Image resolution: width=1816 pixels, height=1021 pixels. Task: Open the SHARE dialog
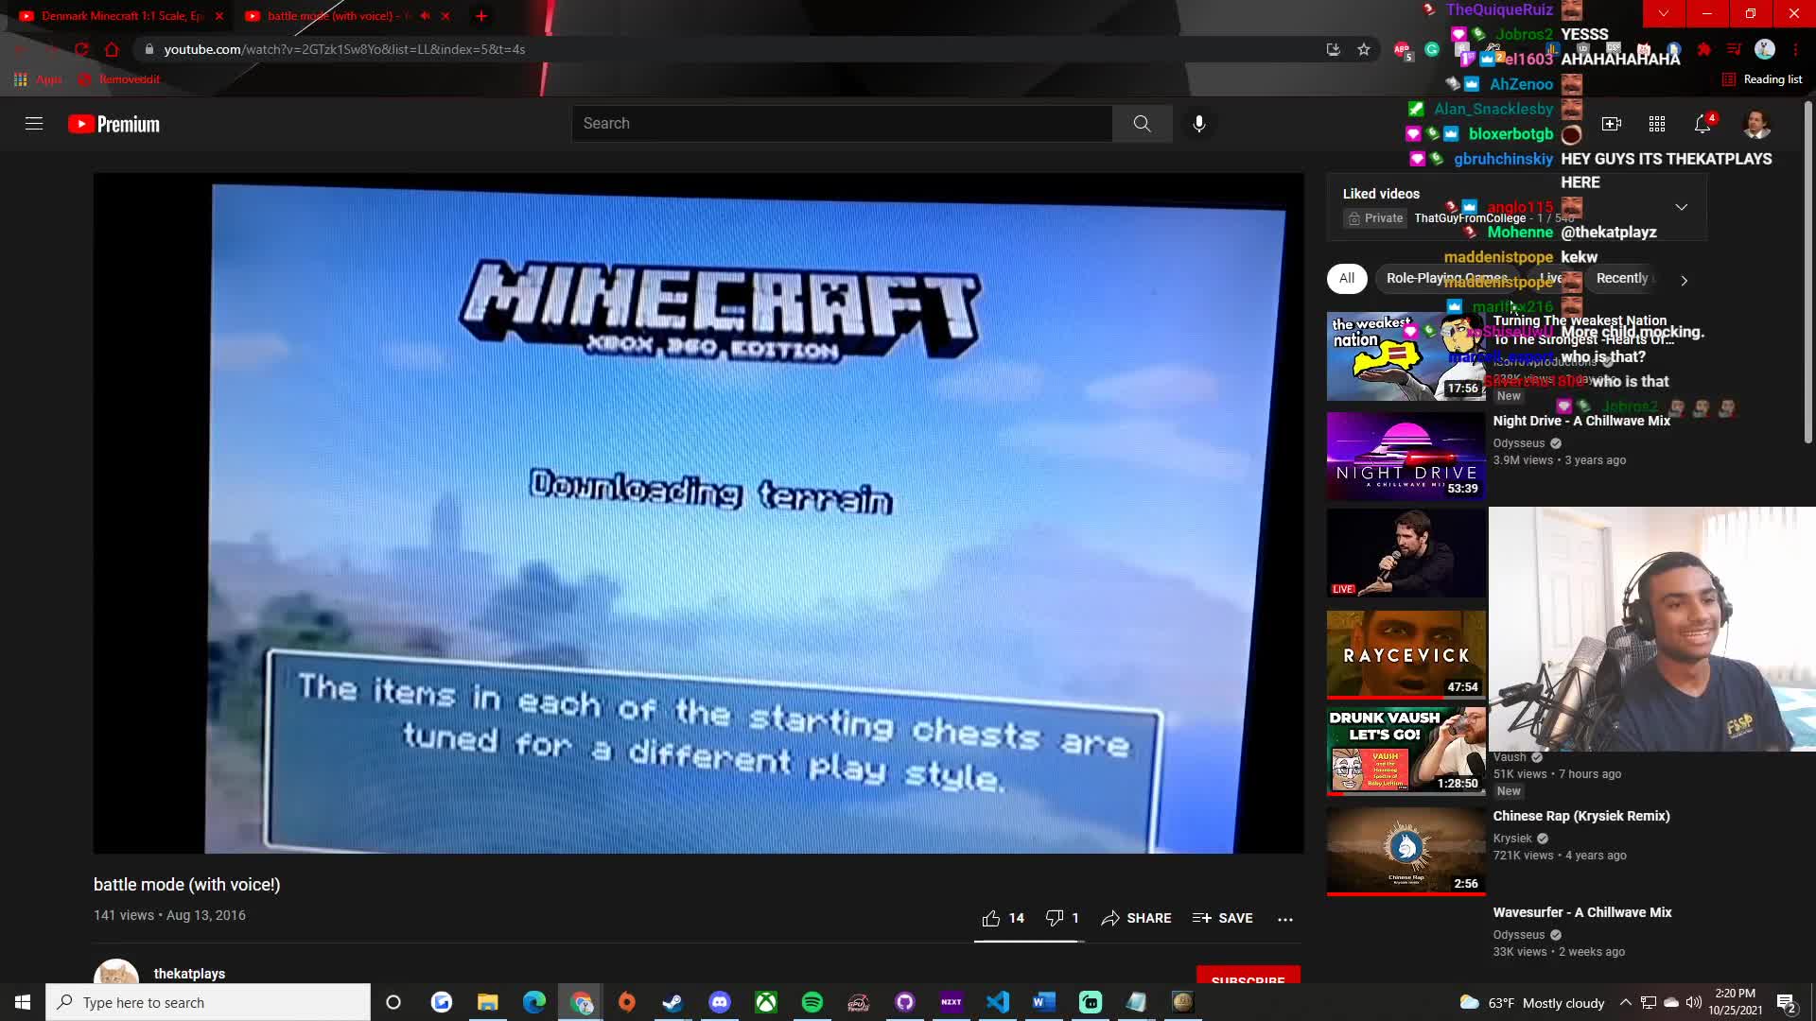click(x=1136, y=918)
